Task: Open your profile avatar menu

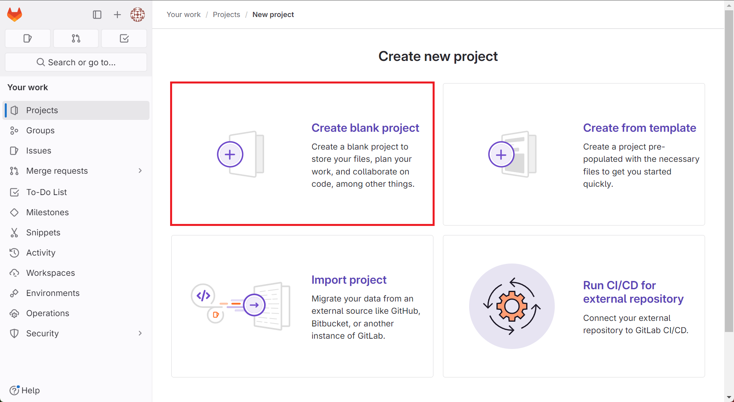Action: [138, 14]
